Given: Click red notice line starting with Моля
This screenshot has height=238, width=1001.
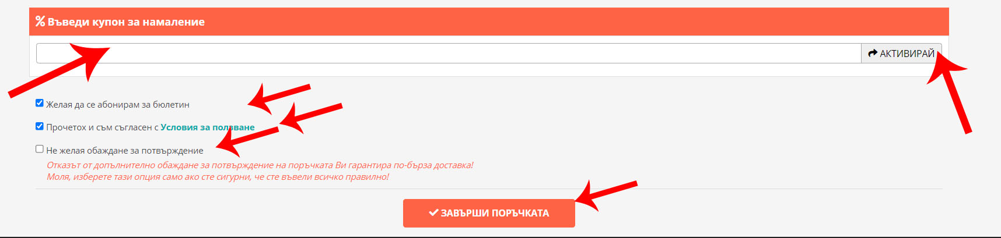Looking at the screenshot, I should pyautogui.click(x=218, y=177).
